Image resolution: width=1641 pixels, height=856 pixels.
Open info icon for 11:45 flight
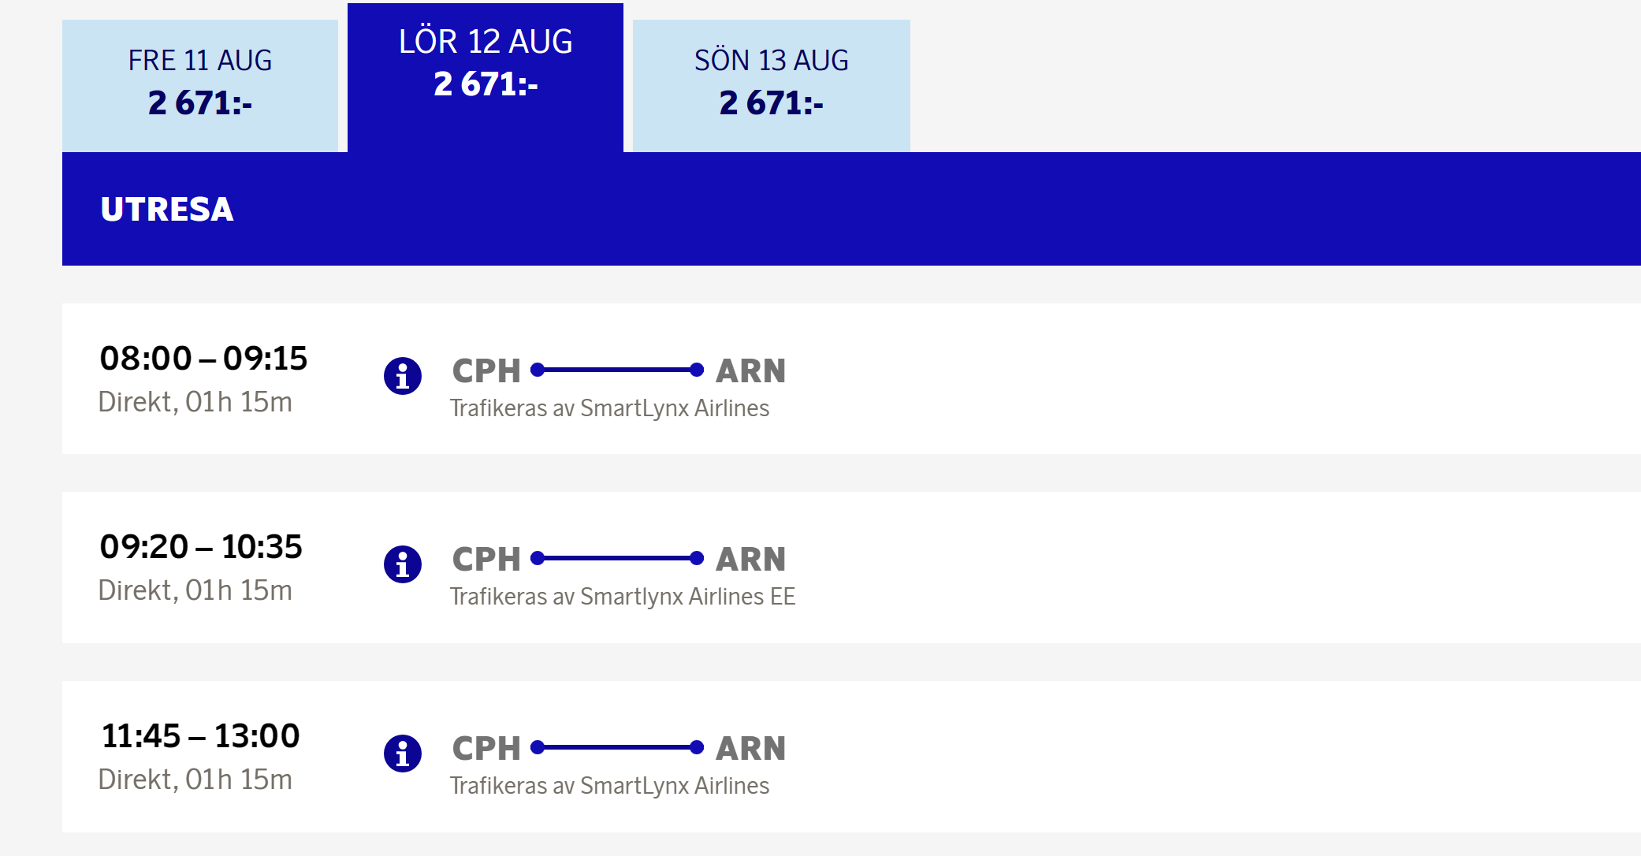click(403, 754)
